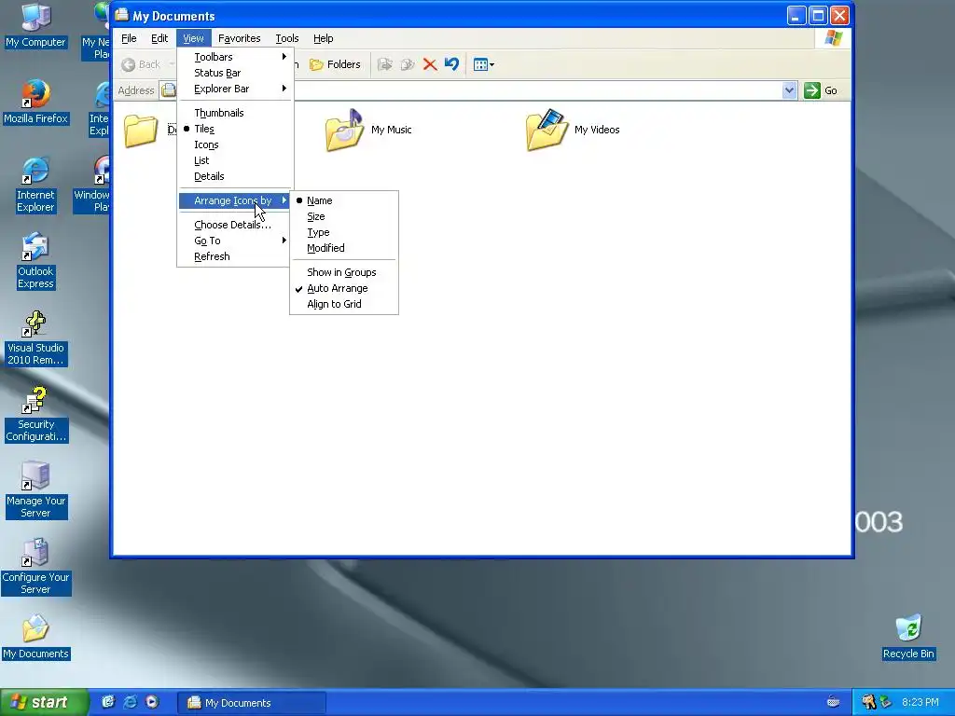Open the Start menu
The width and height of the screenshot is (955, 716).
point(44,702)
